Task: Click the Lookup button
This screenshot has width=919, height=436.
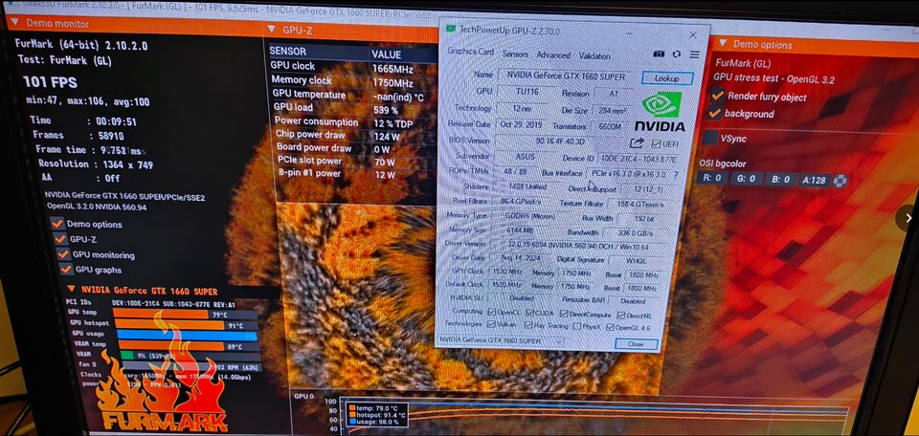Action: pyautogui.click(x=667, y=78)
